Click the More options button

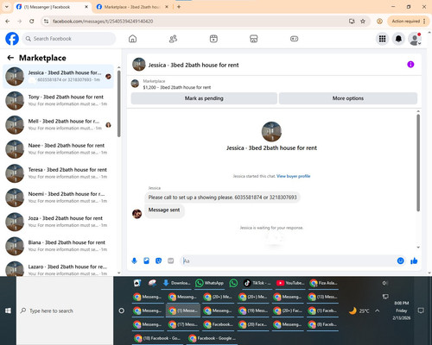pos(348,98)
